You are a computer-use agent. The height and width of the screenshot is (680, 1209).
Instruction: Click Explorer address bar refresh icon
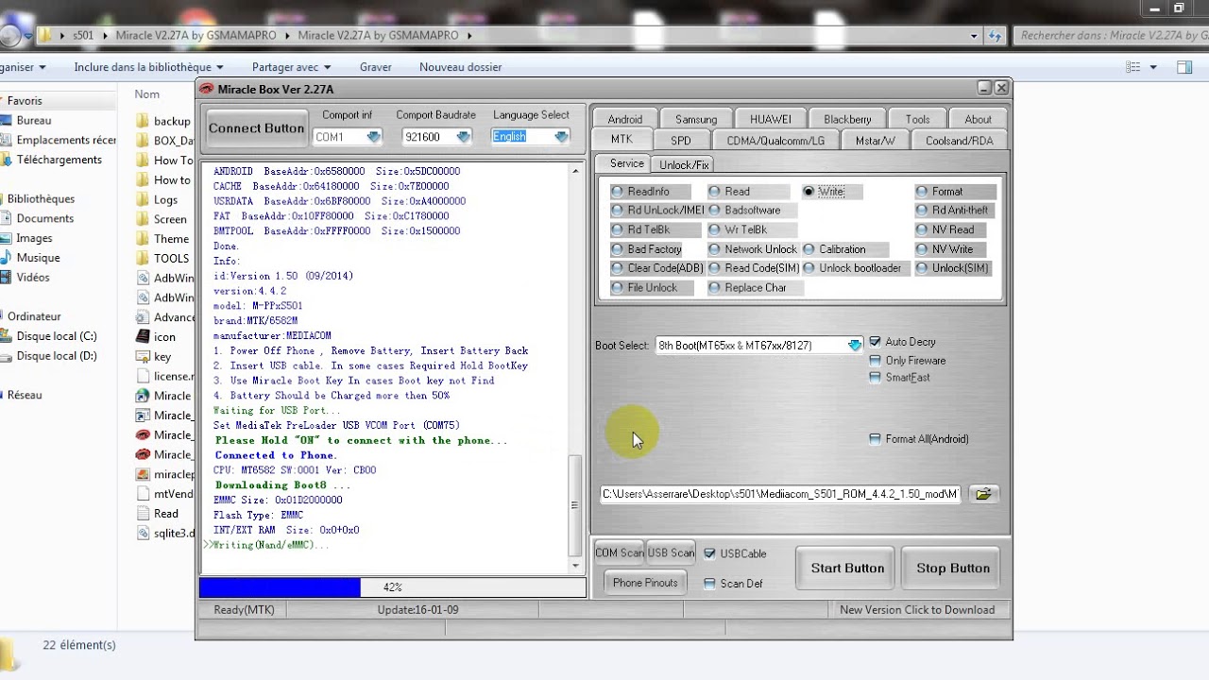coord(995,36)
